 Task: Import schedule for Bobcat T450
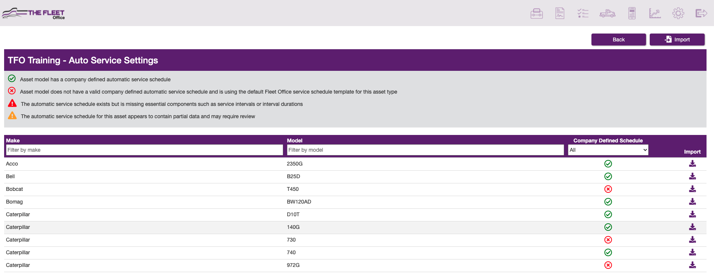tap(692, 189)
